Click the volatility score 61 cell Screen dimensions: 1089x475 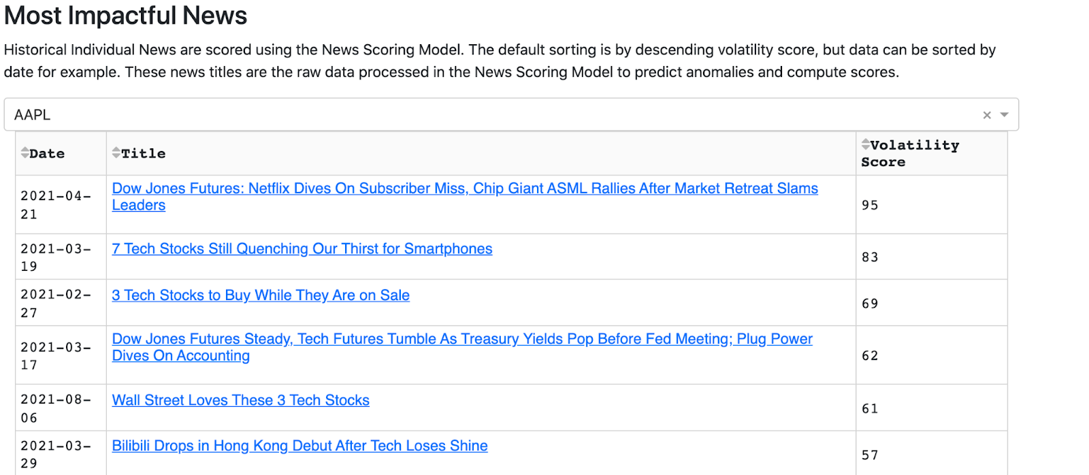[870, 409]
